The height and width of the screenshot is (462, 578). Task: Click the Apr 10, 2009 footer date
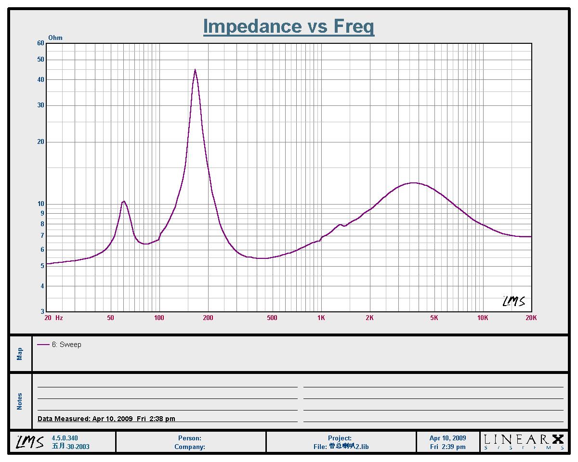click(x=447, y=438)
